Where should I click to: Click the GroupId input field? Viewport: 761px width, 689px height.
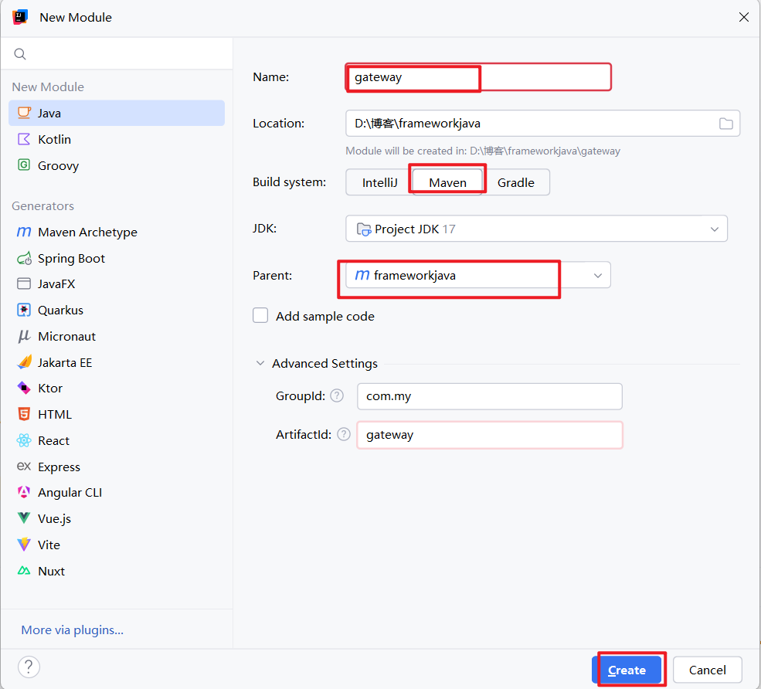pyautogui.click(x=490, y=396)
